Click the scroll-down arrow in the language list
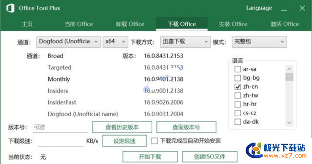 pos(289,123)
